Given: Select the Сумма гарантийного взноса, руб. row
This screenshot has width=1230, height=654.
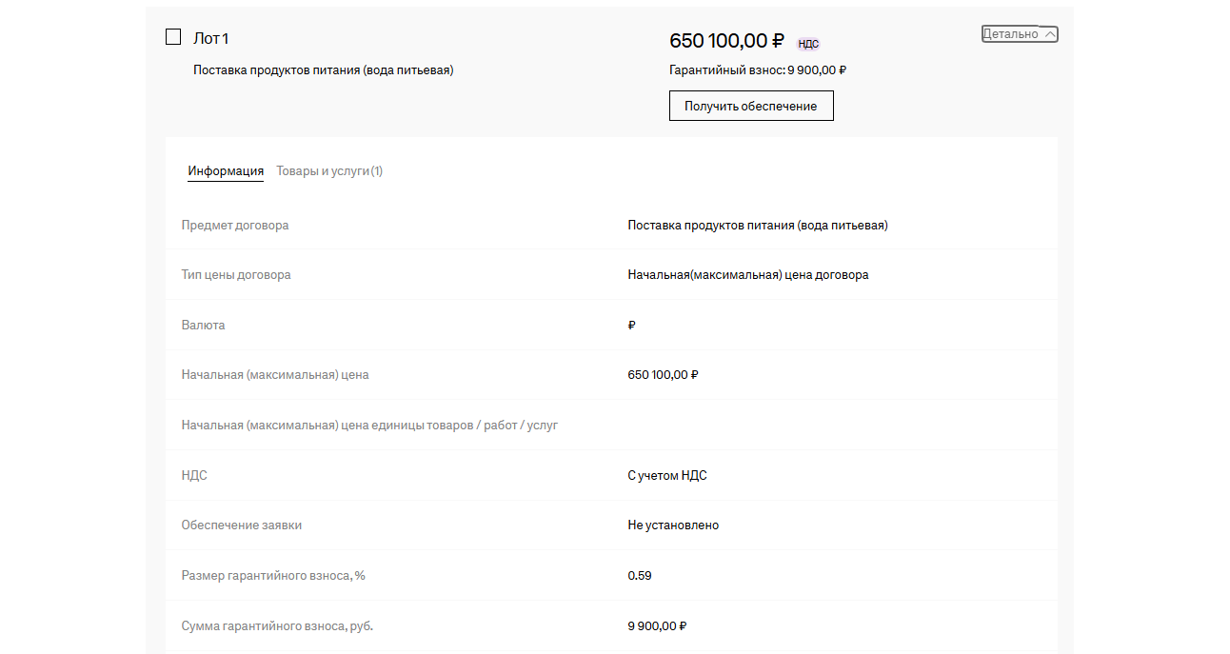Looking at the screenshot, I should (x=284, y=626).
